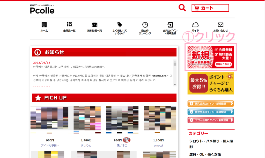Open 過去作ランキング clock icon
Viewport: 265px width, 158px height.
[x=145, y=25]
